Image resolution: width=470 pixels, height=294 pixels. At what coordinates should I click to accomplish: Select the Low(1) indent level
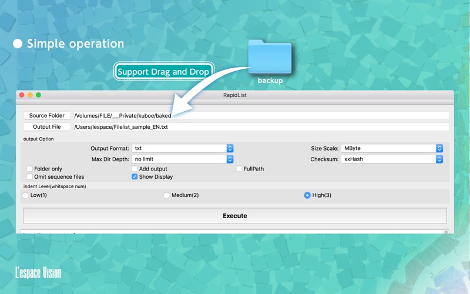25,195
